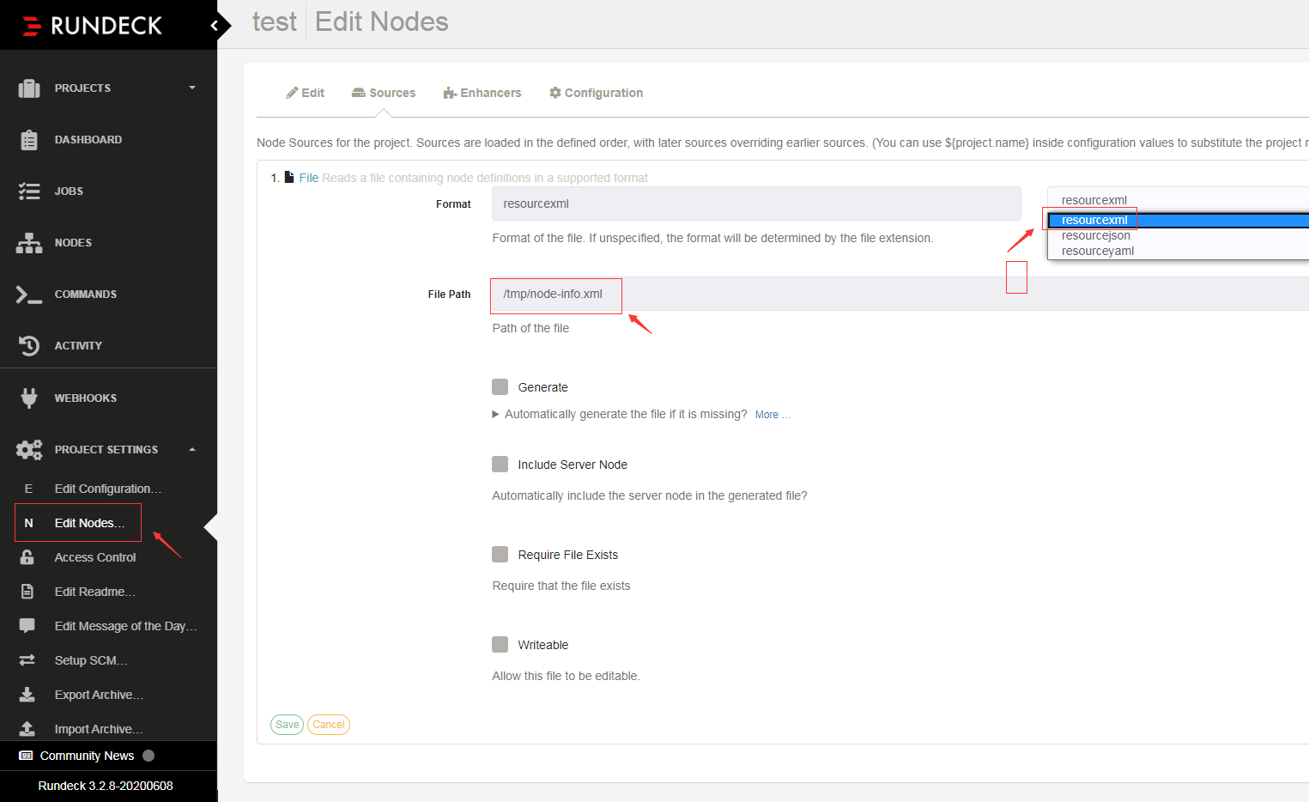Click the Commands terminal icon

[x=29, y=295]
